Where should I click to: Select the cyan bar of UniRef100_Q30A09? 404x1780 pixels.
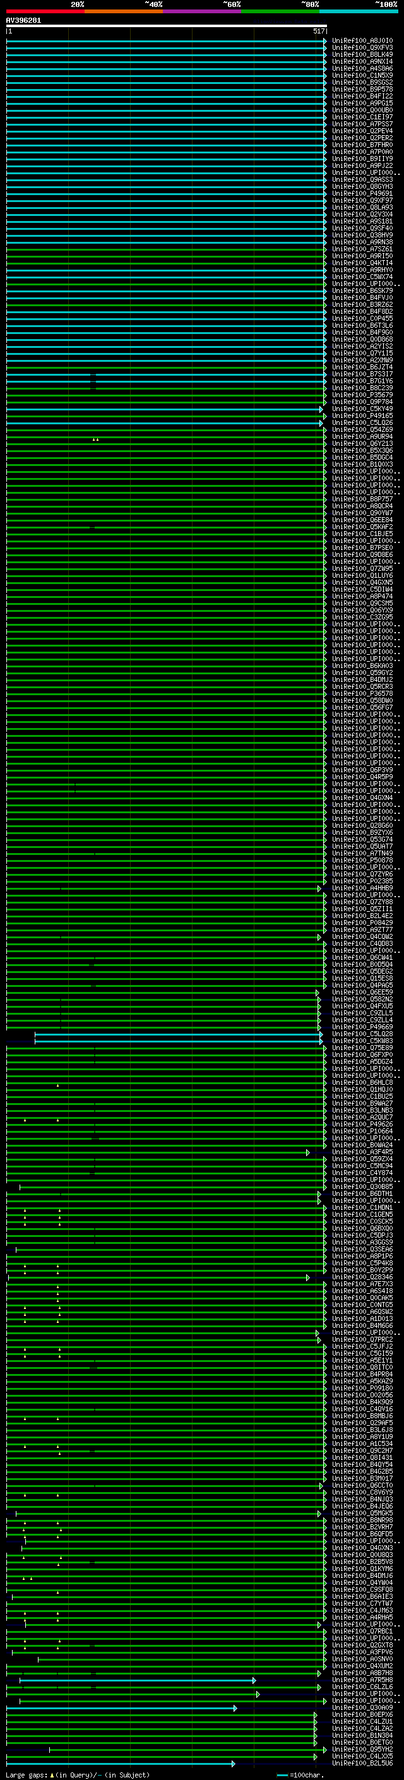click(x=122, y=1707)
